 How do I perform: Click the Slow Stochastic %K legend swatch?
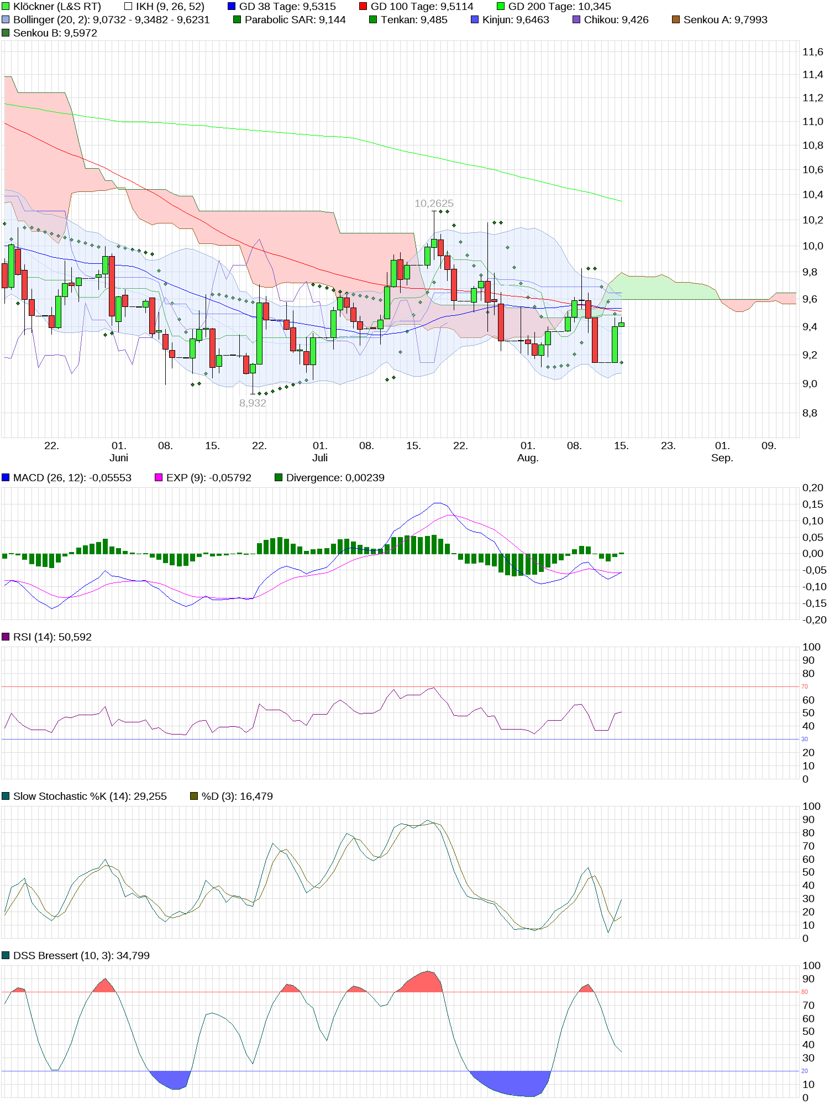point(6,796)
